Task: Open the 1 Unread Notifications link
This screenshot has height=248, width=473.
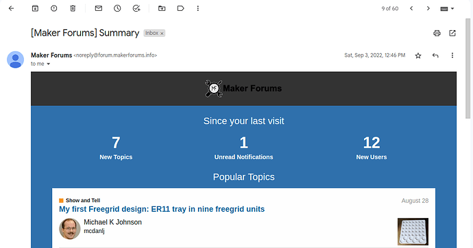Action: (244, 148)
